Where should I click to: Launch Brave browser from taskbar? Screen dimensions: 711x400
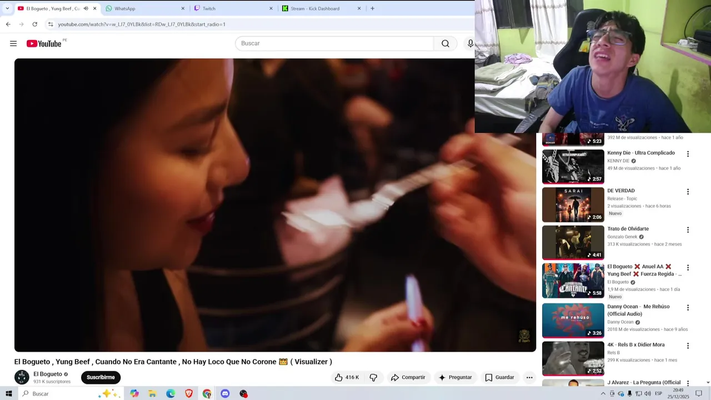tap(189, 393)
